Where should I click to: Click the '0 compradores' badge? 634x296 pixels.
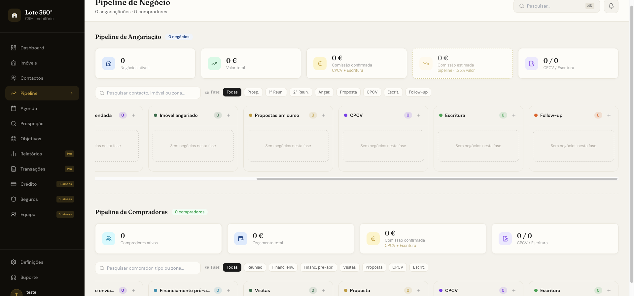click(190, 212)
